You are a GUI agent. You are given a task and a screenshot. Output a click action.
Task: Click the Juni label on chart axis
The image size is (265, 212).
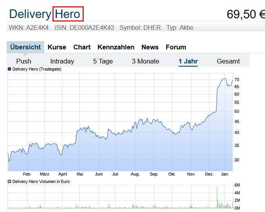pyautogui.click(x=99, y=174)
